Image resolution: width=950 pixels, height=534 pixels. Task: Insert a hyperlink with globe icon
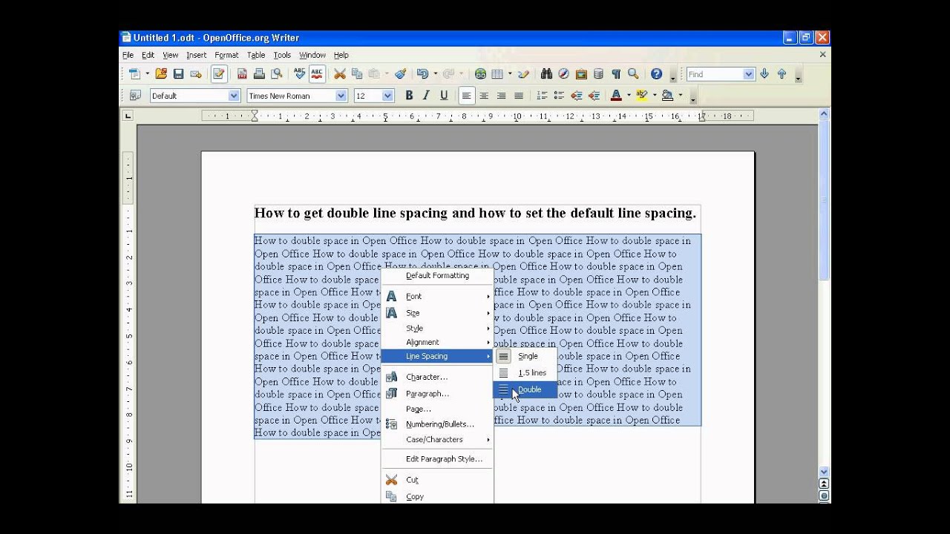pos(480,74)
